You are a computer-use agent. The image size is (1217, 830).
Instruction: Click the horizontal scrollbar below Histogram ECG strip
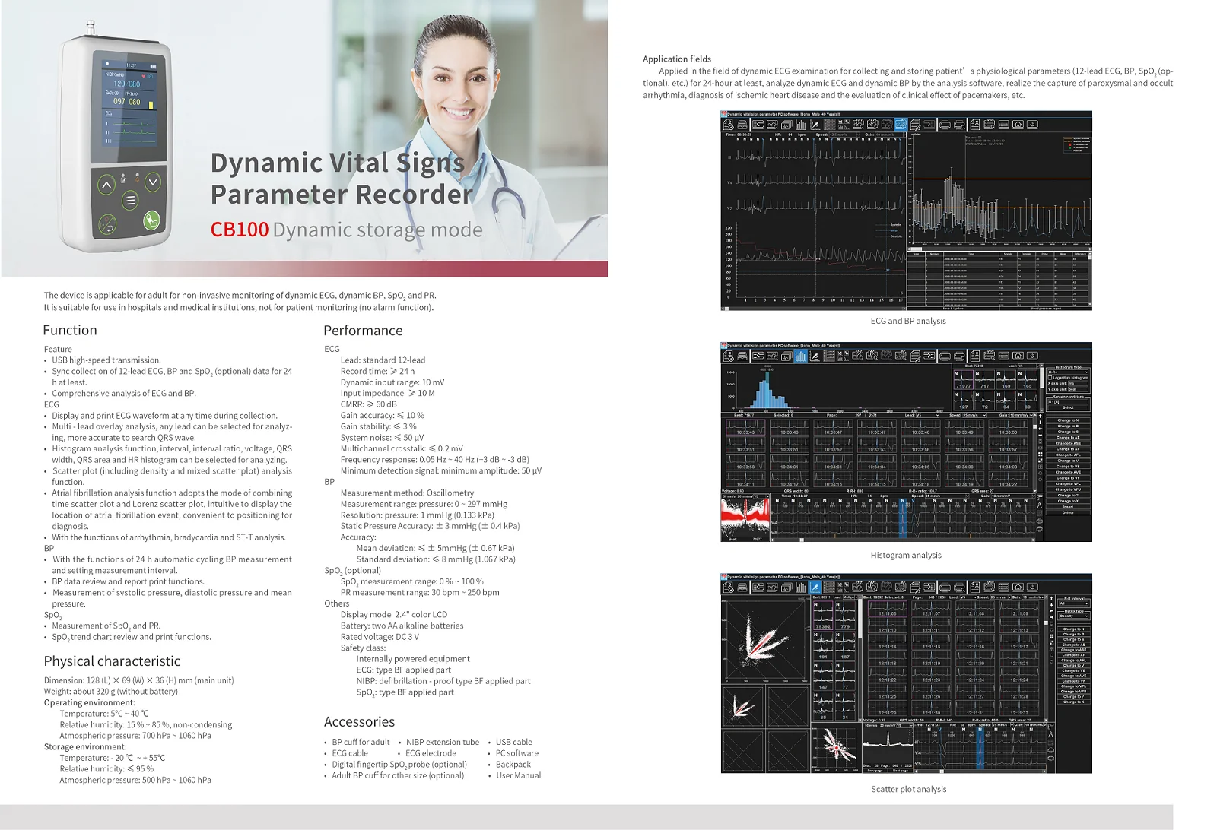point(904,540)
